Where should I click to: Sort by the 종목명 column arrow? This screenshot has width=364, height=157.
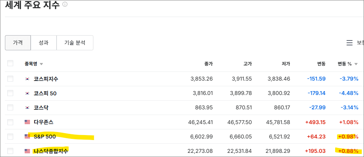coord(41,64)
